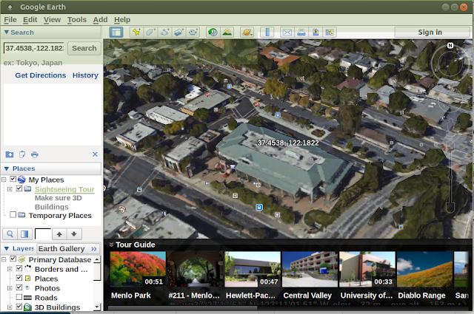This screenshot has height=314, width=474.
Task: Click the Tour Guide horizontal scrollbar
Action: point(183,308)
